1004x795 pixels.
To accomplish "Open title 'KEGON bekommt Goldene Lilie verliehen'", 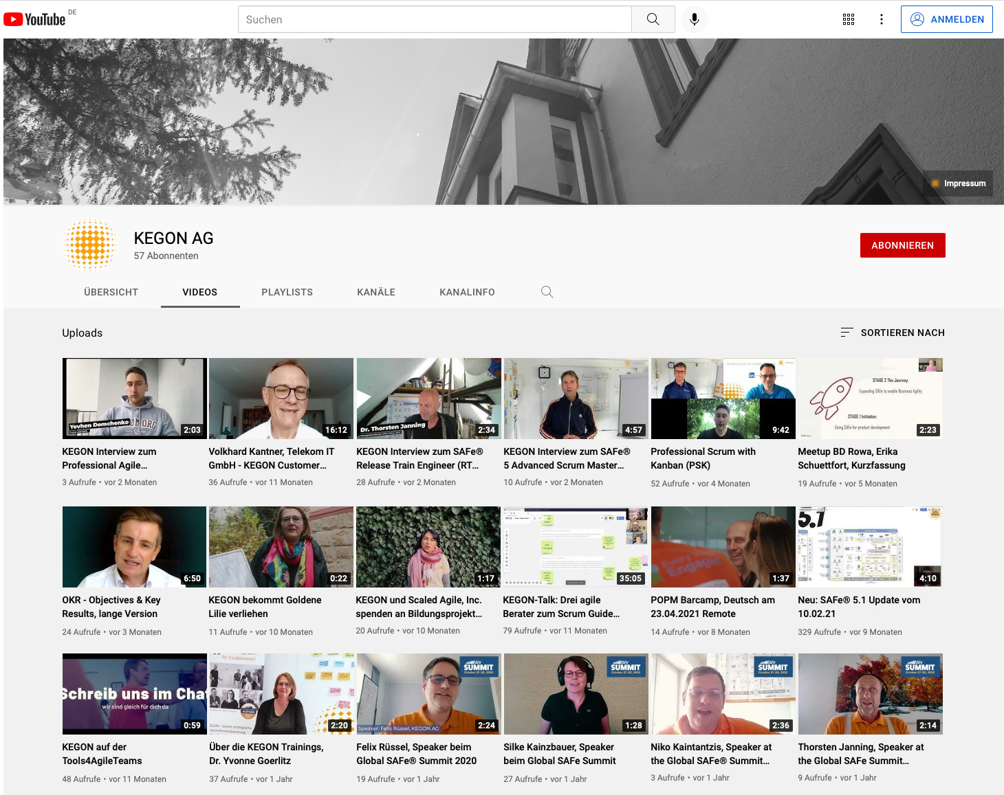I will [265, 607].
